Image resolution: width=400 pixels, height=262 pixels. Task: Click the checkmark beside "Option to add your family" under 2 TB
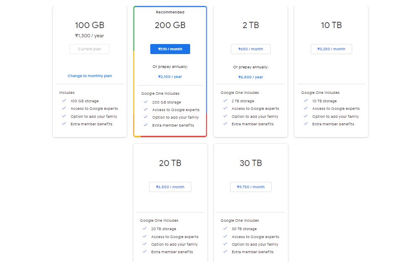[225, 117]
